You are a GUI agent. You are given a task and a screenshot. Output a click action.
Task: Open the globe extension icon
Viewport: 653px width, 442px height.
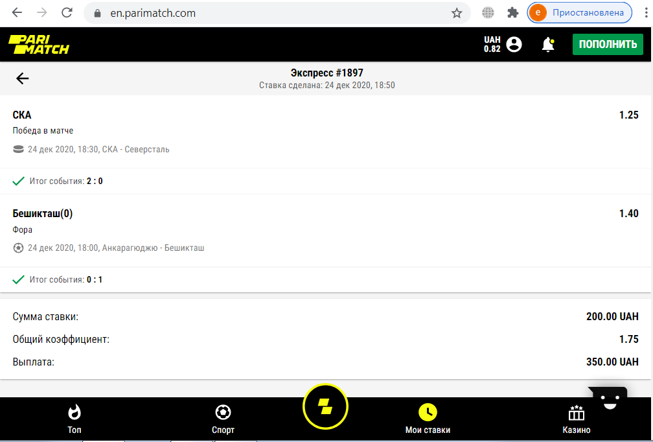pos(488,13)
